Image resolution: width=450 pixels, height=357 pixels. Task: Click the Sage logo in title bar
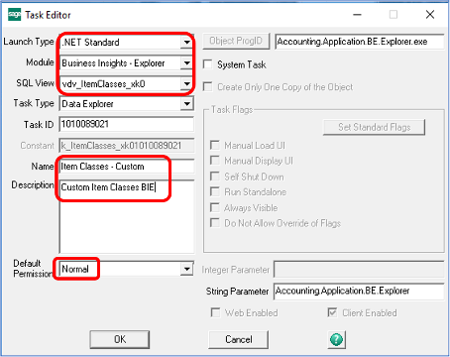14,15
